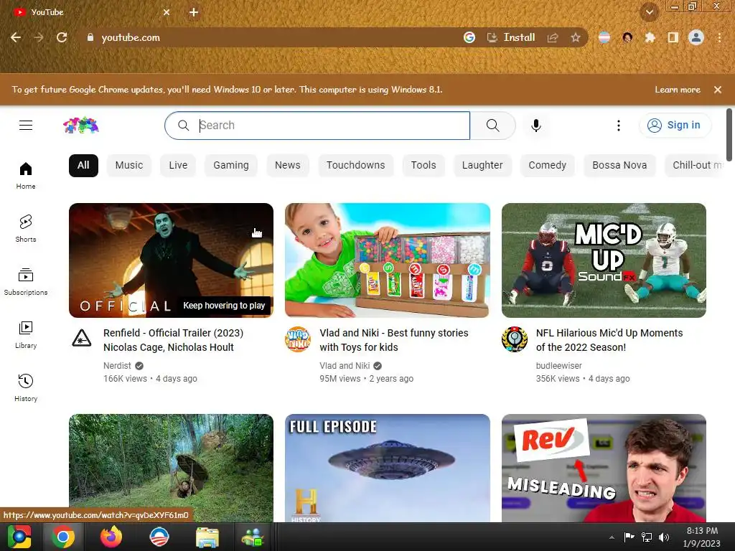Go to Home in sidebar
Screen dimensions: 735x551
click(x=26, y=175)
